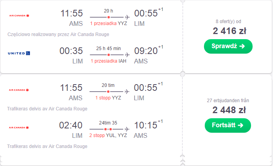Click the airplane icon on the 20 h flight

click(x=127, y=17)
